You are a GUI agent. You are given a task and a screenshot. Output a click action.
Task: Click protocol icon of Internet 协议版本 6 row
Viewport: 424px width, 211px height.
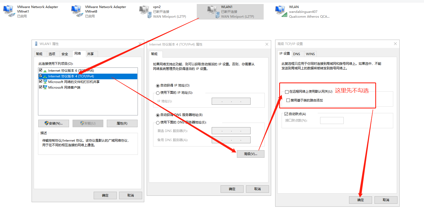(x=45, y=71)
